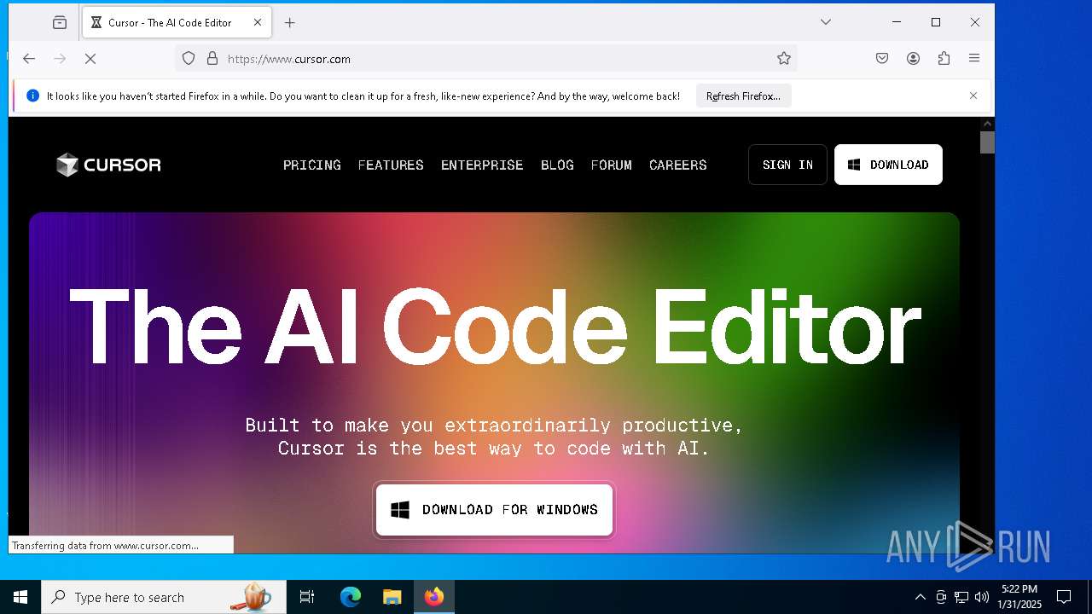This screenshot has height=614, width=1092.
Task: Open the network status tray icon
Action: tap(961, 597)
